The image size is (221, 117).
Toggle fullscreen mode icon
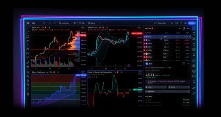(181, 23)
